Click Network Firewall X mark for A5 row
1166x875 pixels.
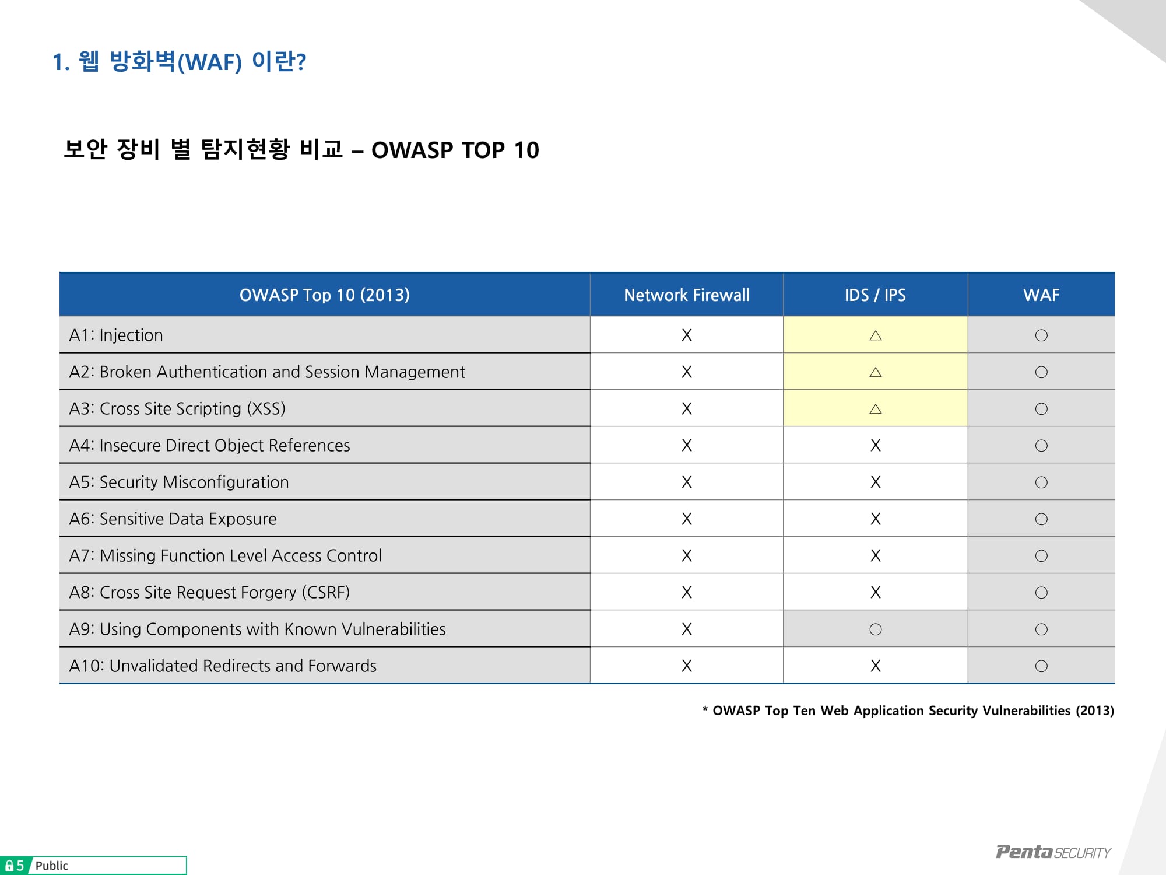[x=687, y=482]
